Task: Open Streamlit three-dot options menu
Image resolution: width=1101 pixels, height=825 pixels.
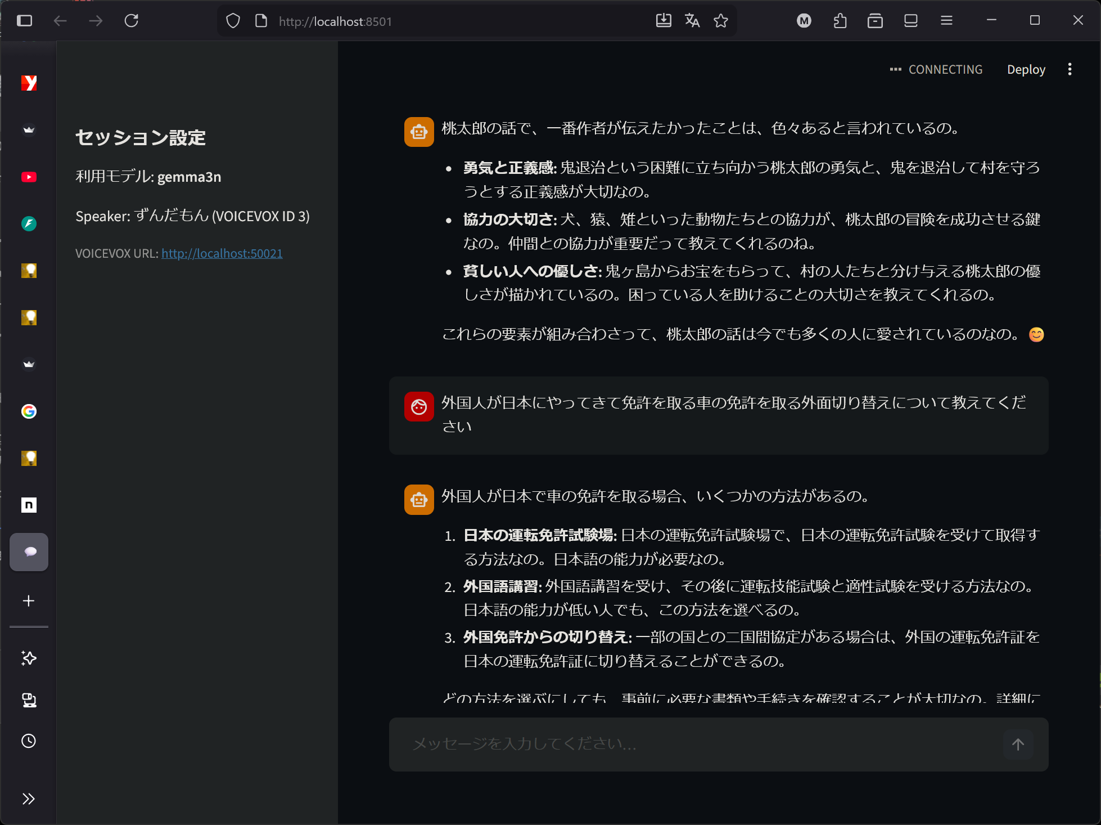Action: pyautogui.click(x=1070, y=69)
